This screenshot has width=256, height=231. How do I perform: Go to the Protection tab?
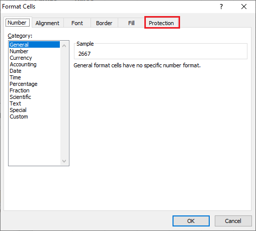click(161, 23)
